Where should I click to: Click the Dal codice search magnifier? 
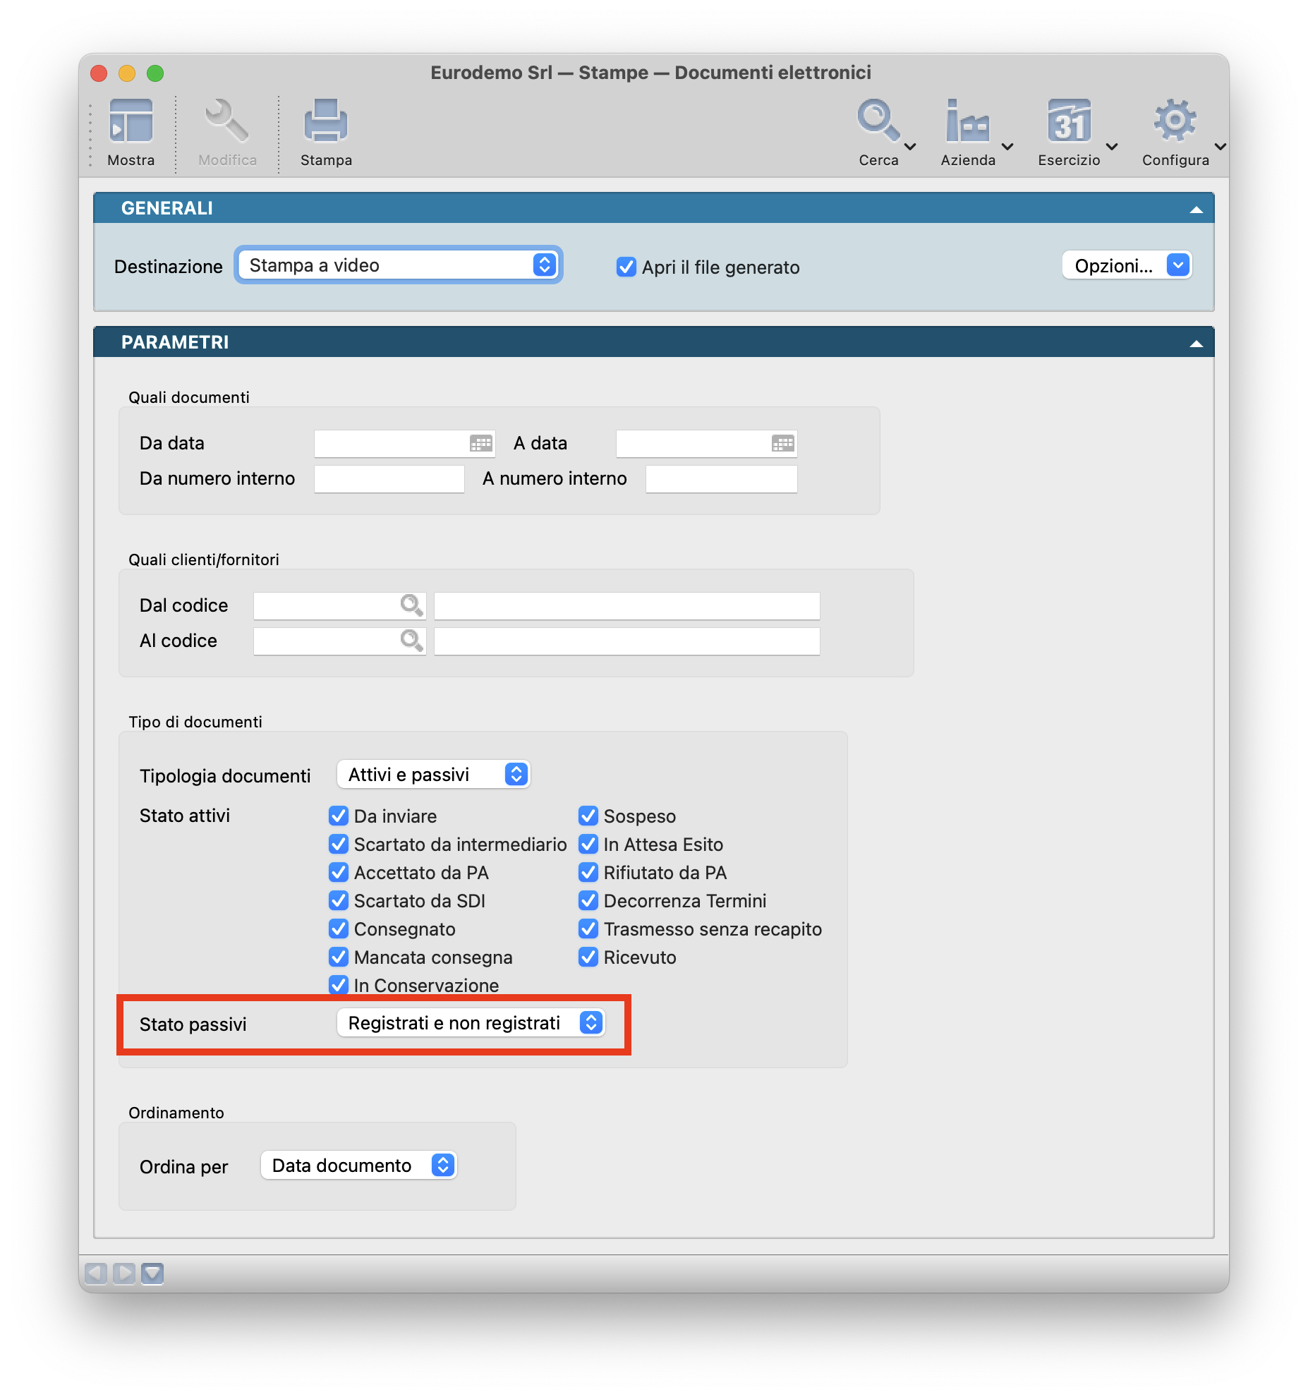click(411, 605)
